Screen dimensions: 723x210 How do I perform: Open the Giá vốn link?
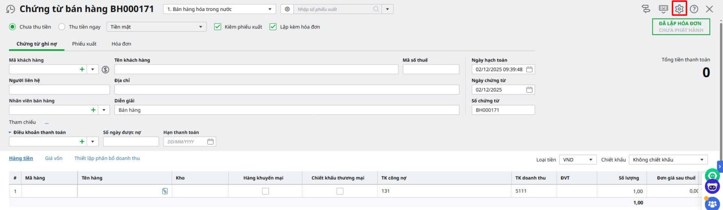(54, 159)
